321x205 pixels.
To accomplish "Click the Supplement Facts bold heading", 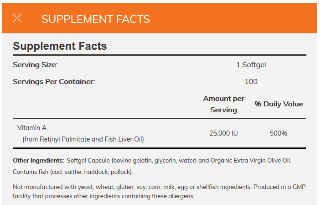I will coord(60,46).
